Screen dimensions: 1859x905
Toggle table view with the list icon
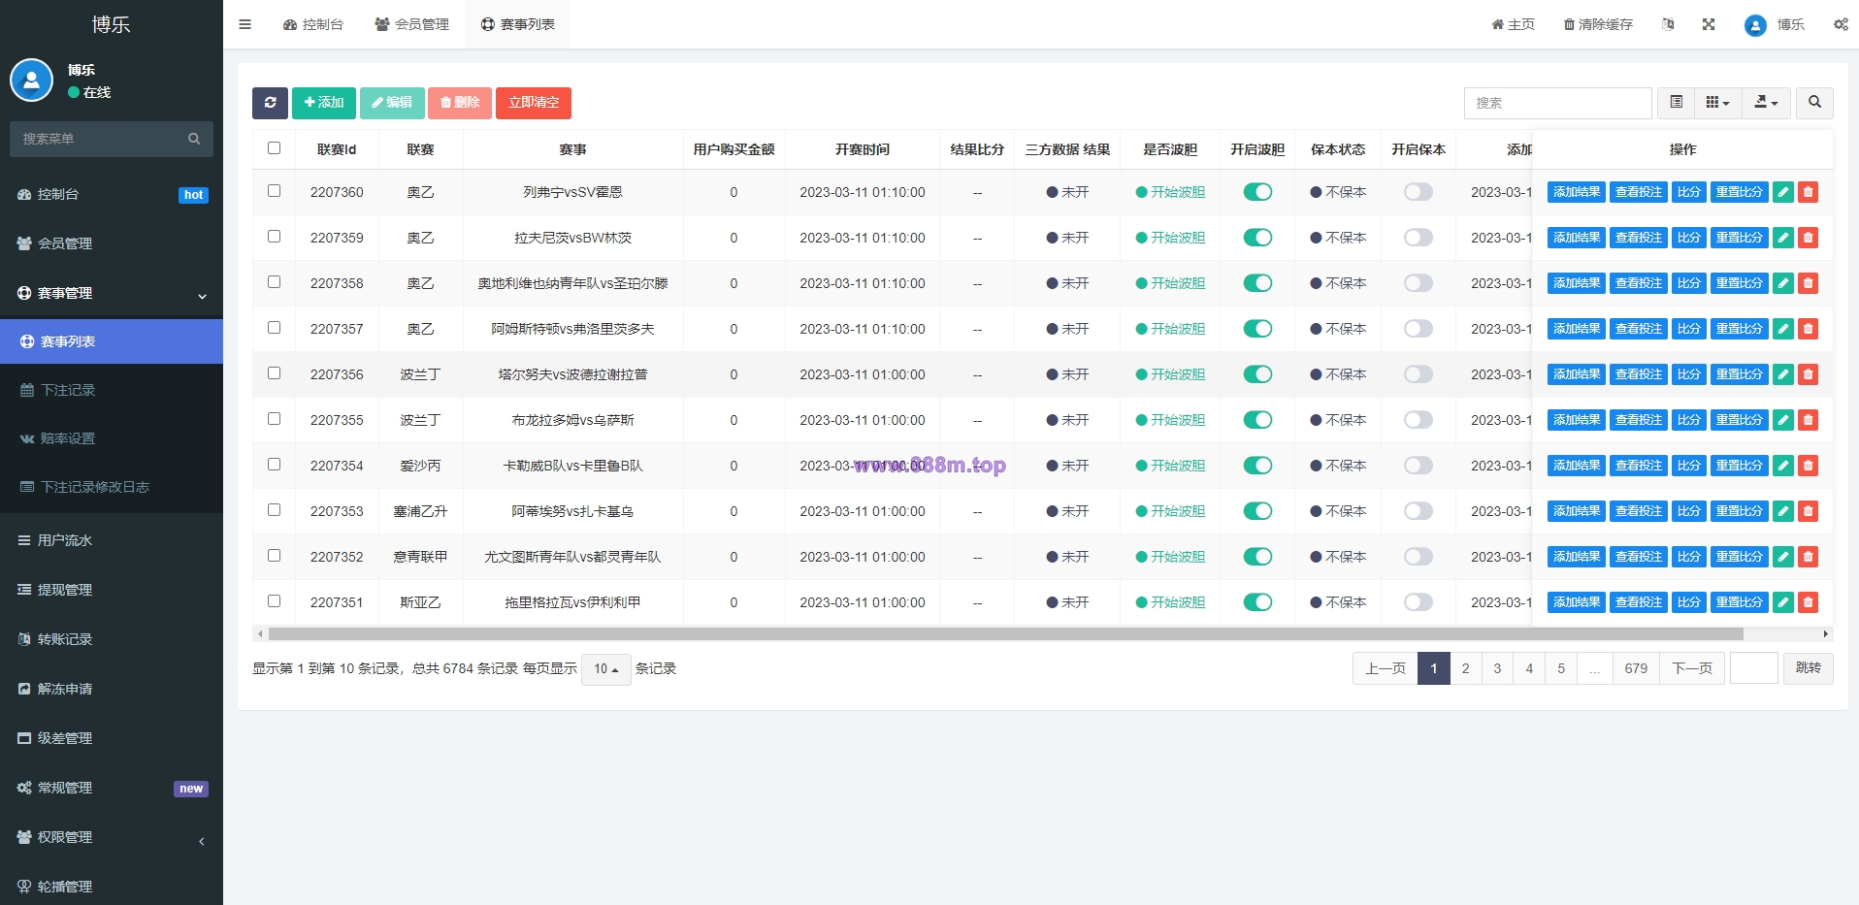(x=1676, y=103)
